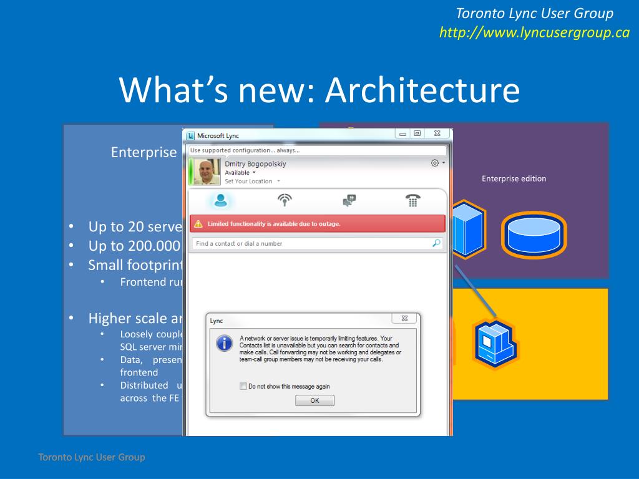
Task: Click the name 'Dmitry Bogopolskiy'
Action: [255, 164]
